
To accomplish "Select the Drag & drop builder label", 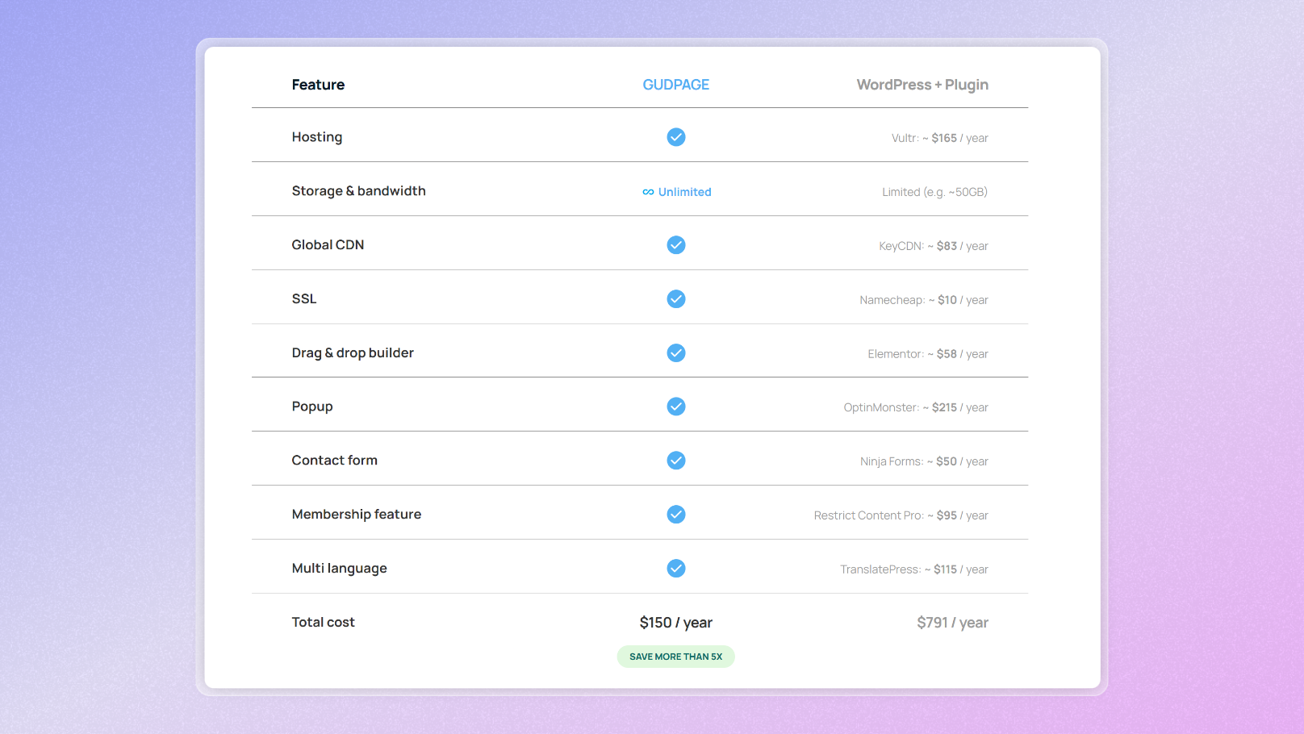I will pyautogui.click(x=353, y=353).
